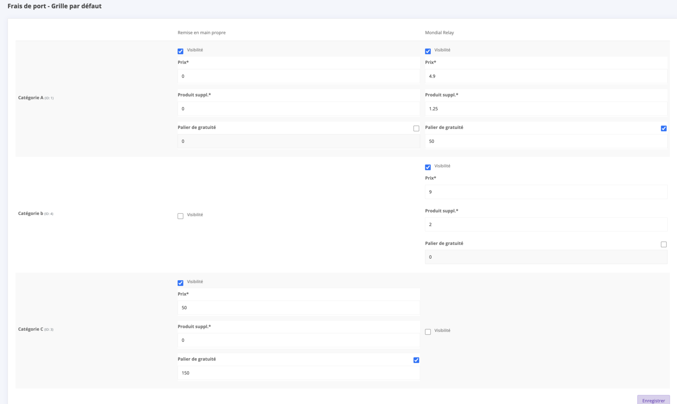Edit Mondial Relay Prix field showing 4.9
The height and width of the screenshot is (404, 677).
[x=546, y=76]
